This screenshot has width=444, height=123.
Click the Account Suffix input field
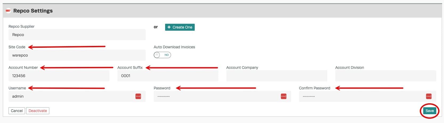pos(168,76)
